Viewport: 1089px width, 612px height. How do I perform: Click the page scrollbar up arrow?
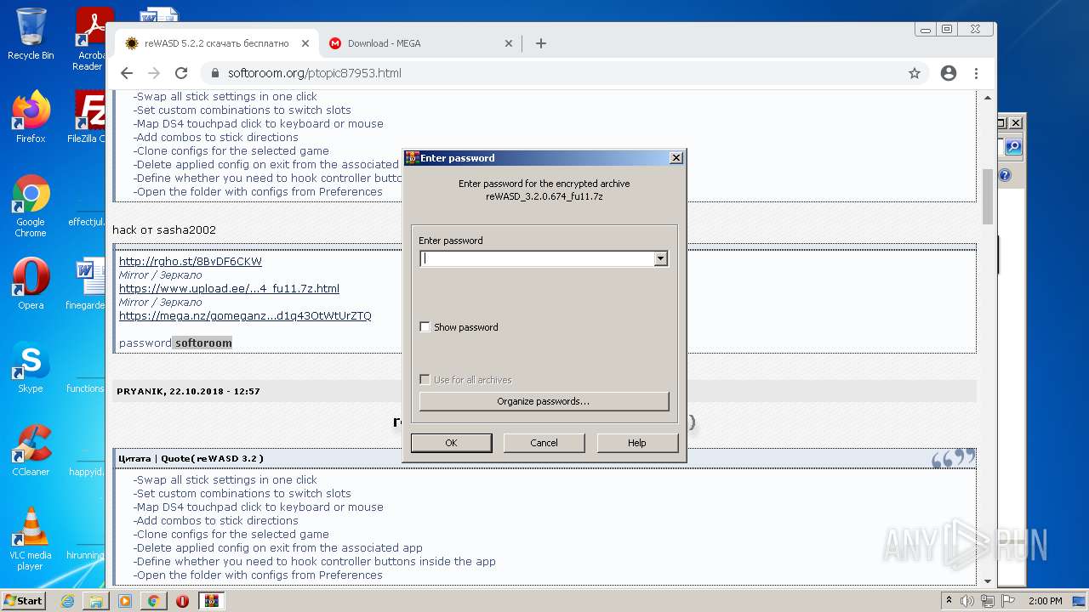(988, 97)
